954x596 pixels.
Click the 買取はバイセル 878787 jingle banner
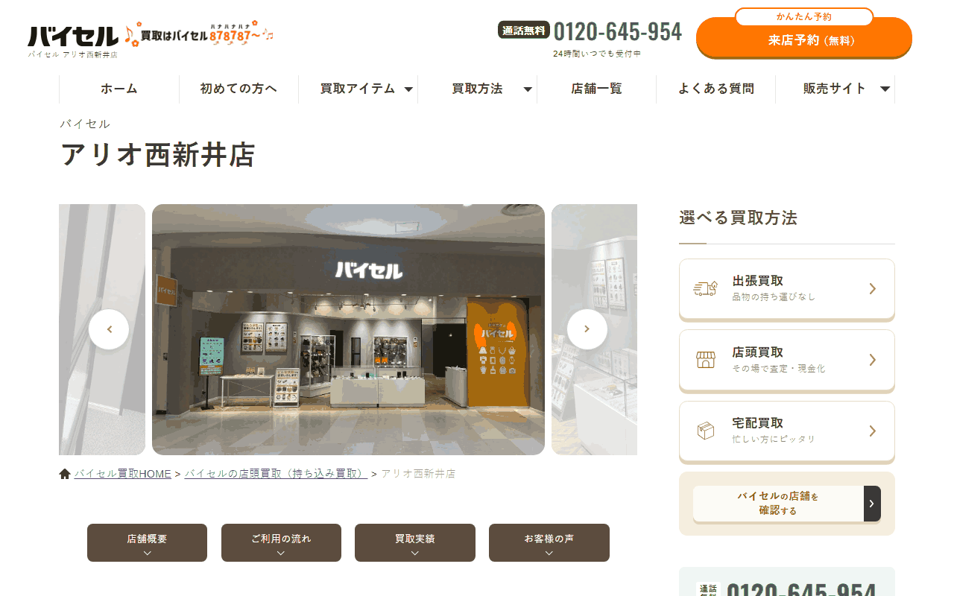(x=200, y=34)
